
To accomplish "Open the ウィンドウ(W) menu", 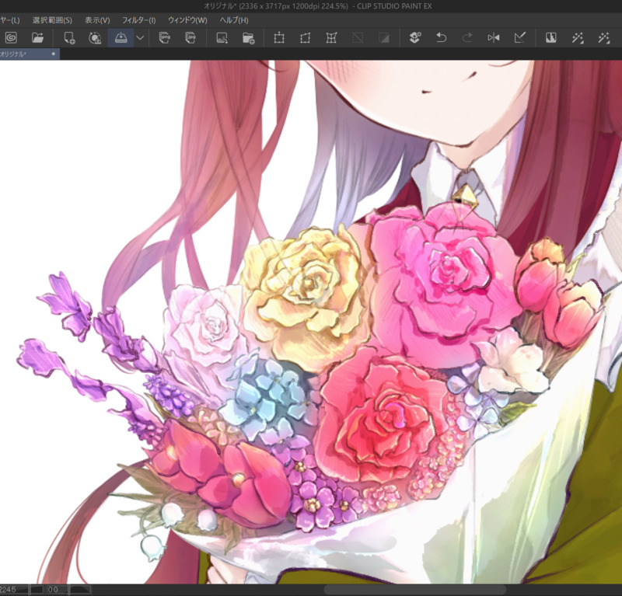I will [x=187, y=19].
